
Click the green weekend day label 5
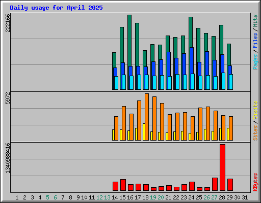tap(47, 197)
